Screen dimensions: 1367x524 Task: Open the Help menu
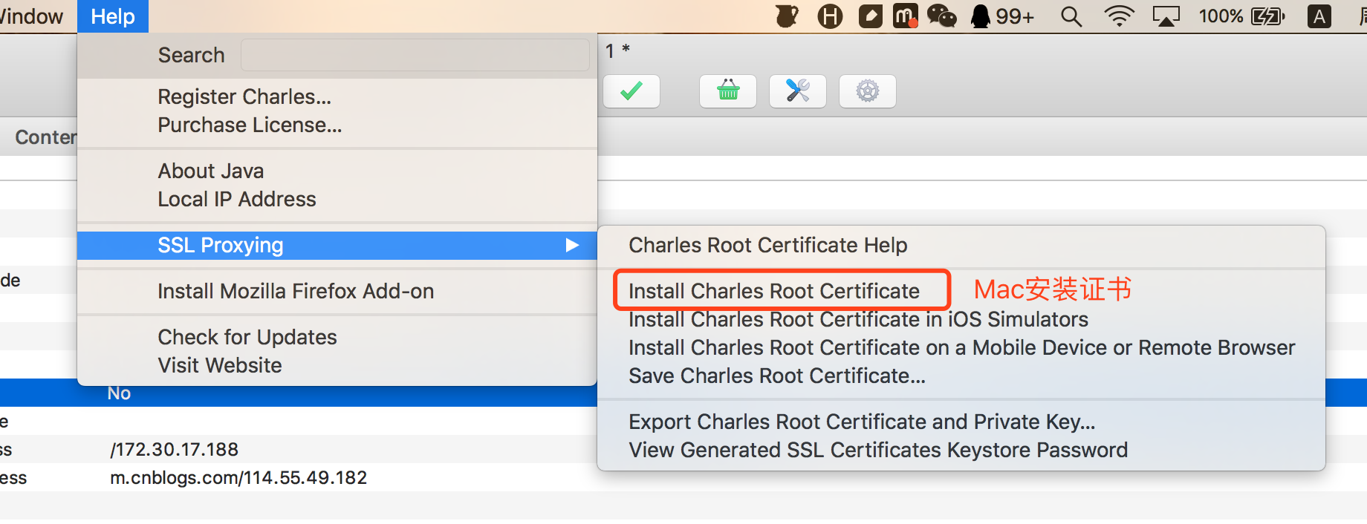tap(113, 16)
